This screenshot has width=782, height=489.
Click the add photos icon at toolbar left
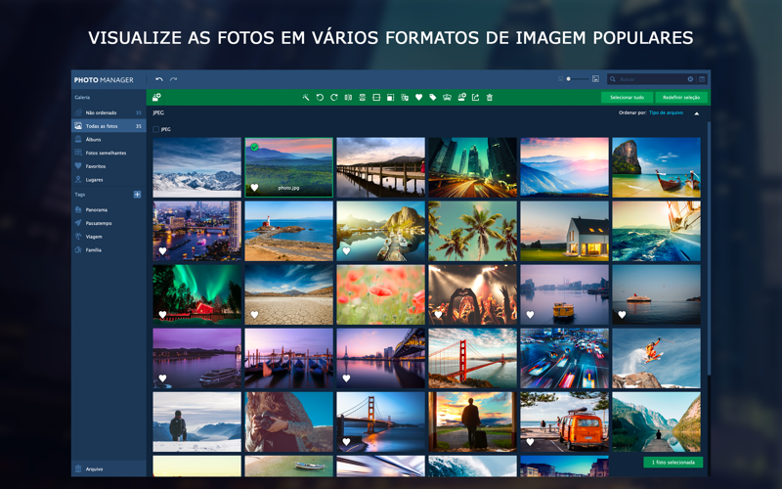tap(156, 98)
